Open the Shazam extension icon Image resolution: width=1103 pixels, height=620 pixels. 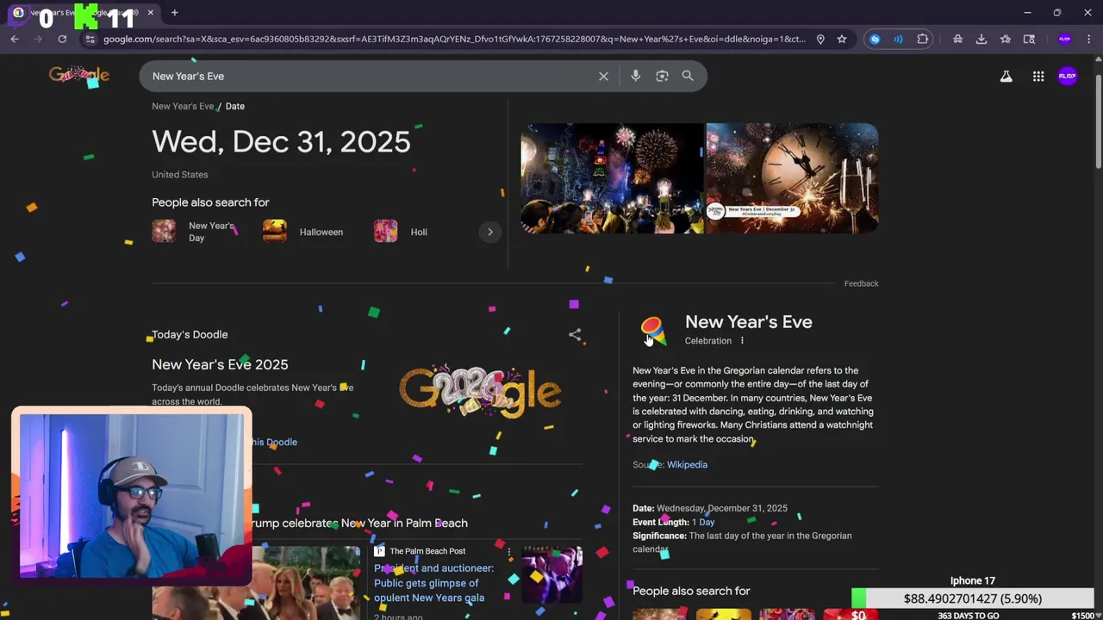coord(875,39)
